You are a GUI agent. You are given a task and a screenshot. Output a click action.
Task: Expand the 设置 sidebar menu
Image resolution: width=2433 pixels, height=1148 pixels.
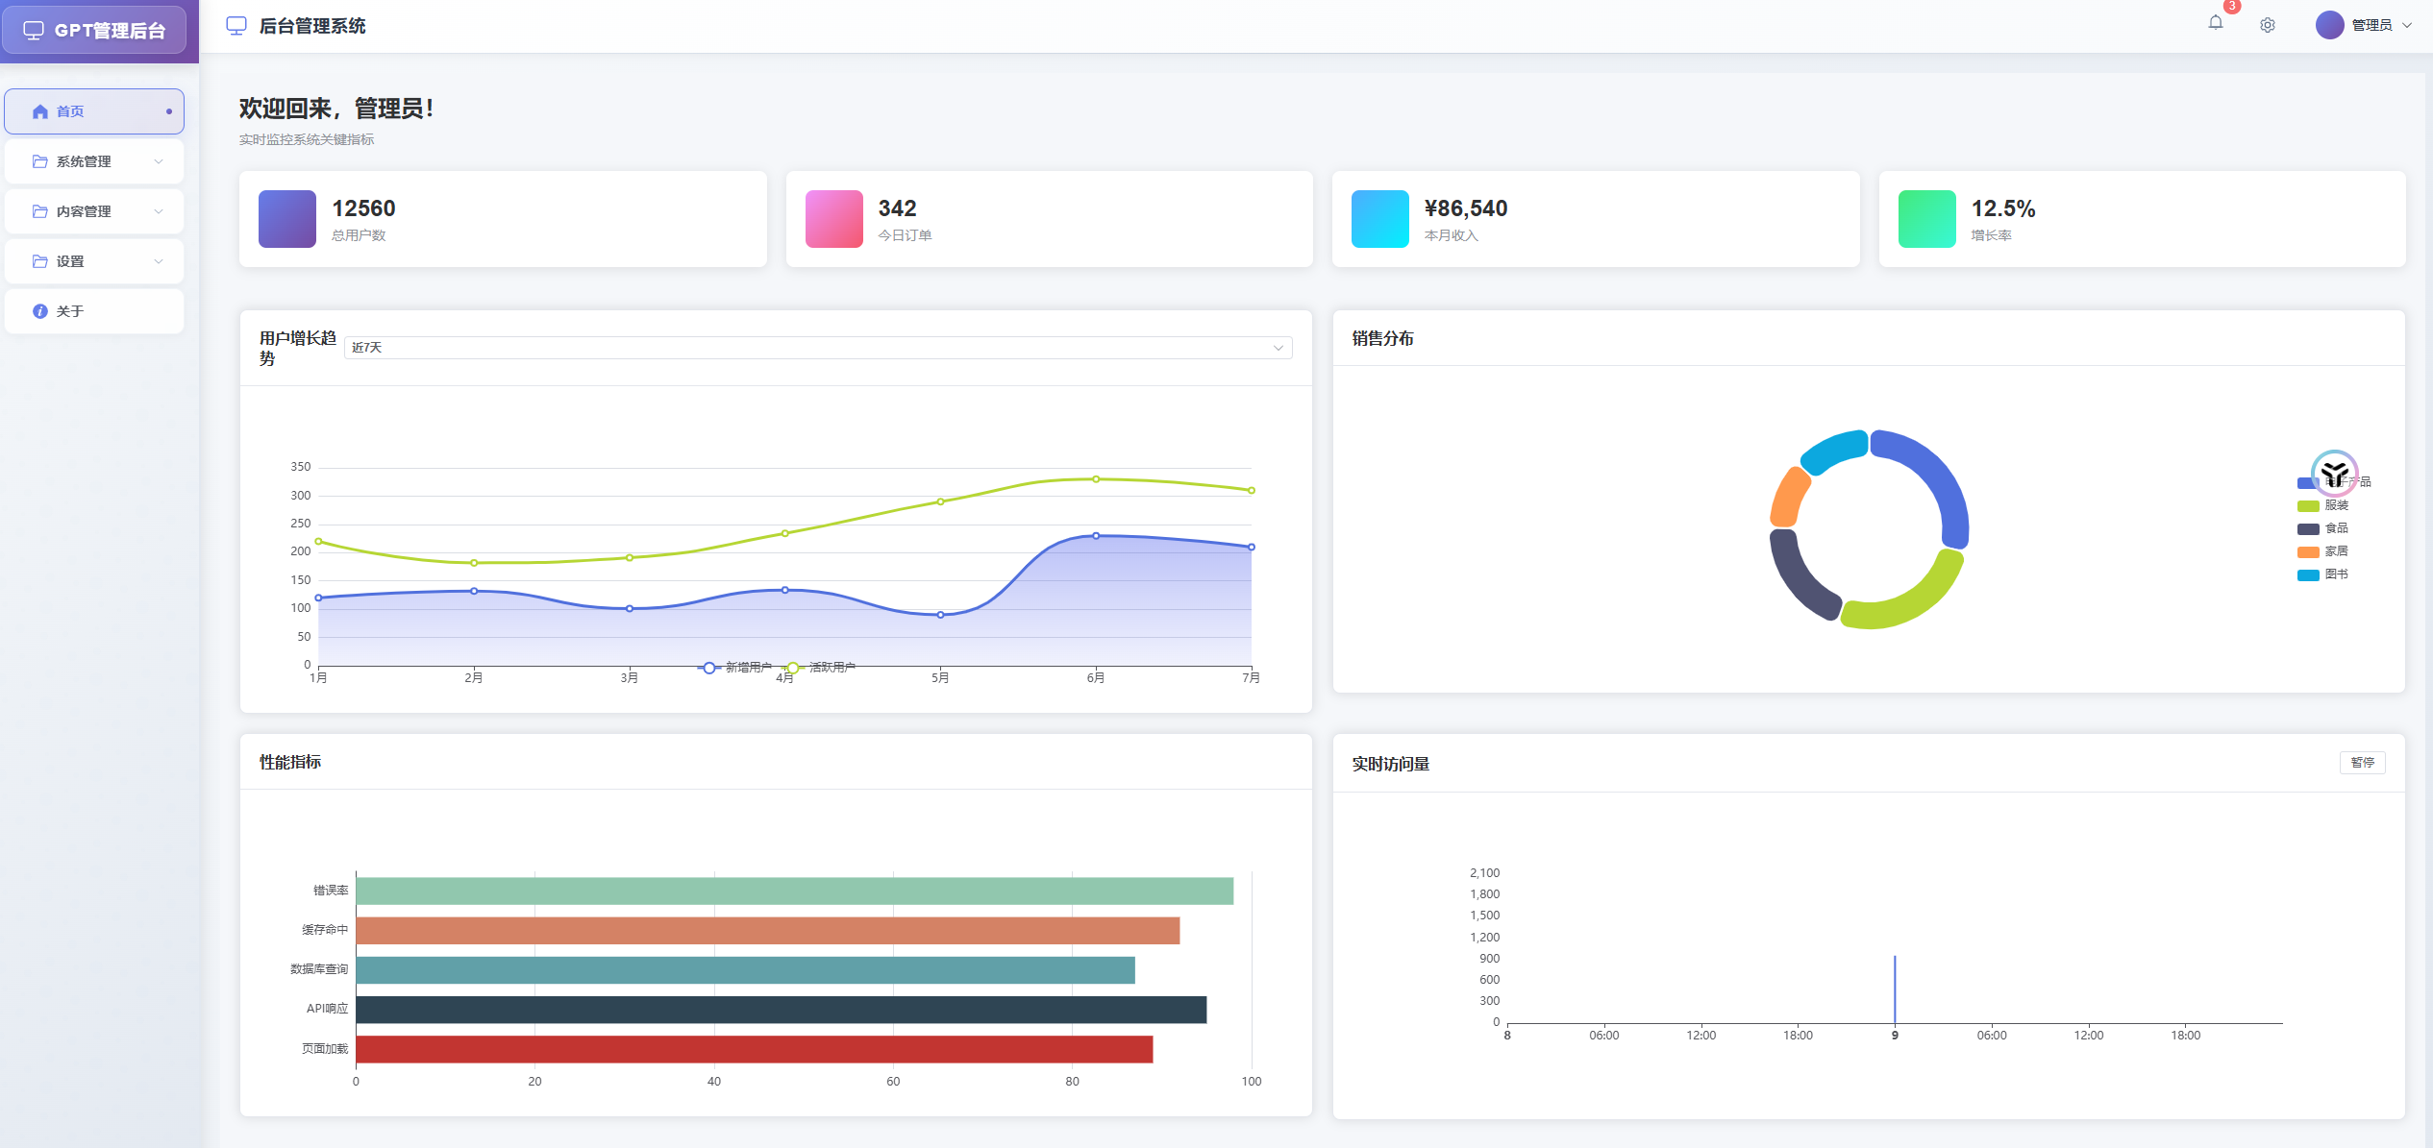(x=93, y=260)
